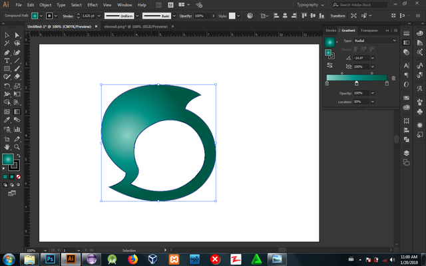Open the Object menu
426x266 pixels.
[45, 5]
